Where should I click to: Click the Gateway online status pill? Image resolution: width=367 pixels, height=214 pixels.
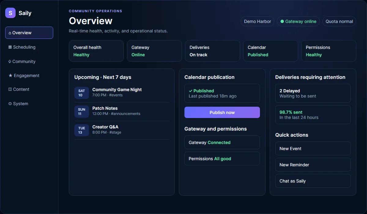298,21
